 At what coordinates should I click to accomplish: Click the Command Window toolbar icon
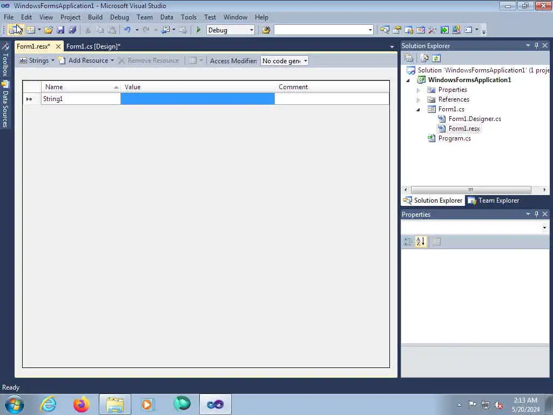click(468, 30)
